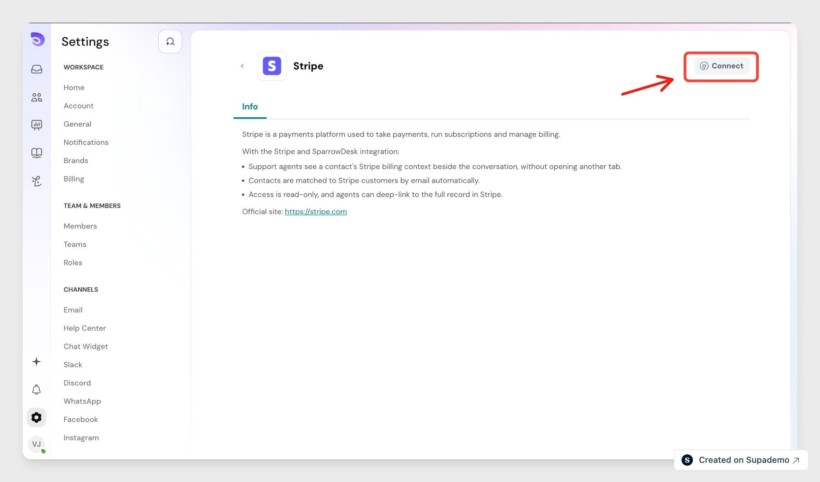Open Chat Widget channel settings
The width and height of the screenshot is (820, 482).
tap(86, 346)
